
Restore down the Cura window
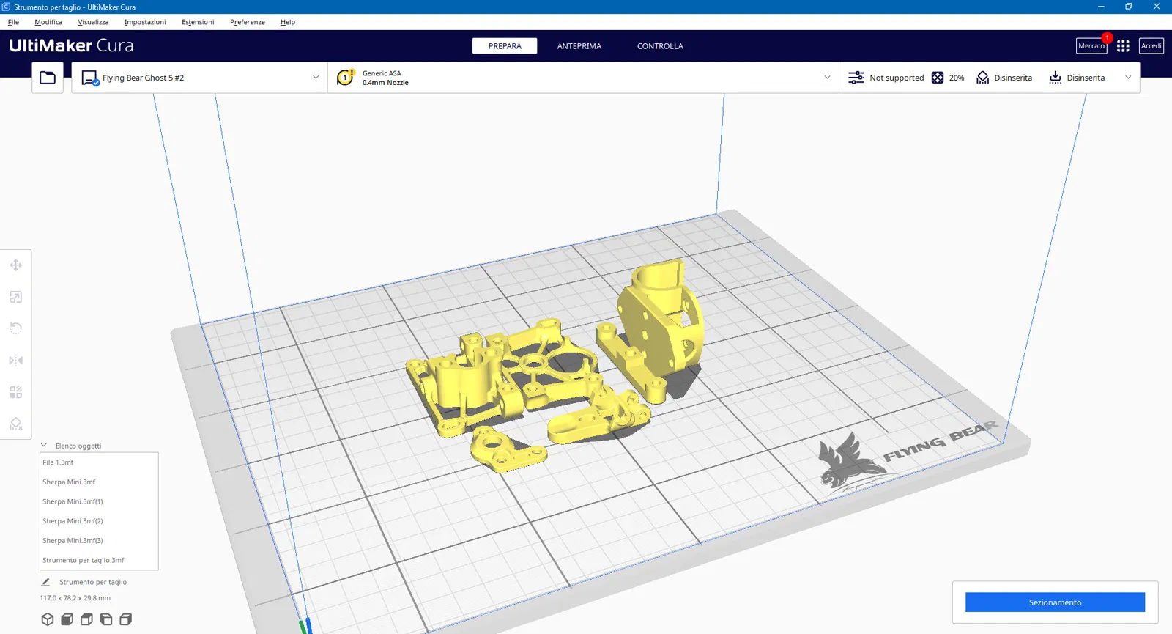click(1129, 7)
